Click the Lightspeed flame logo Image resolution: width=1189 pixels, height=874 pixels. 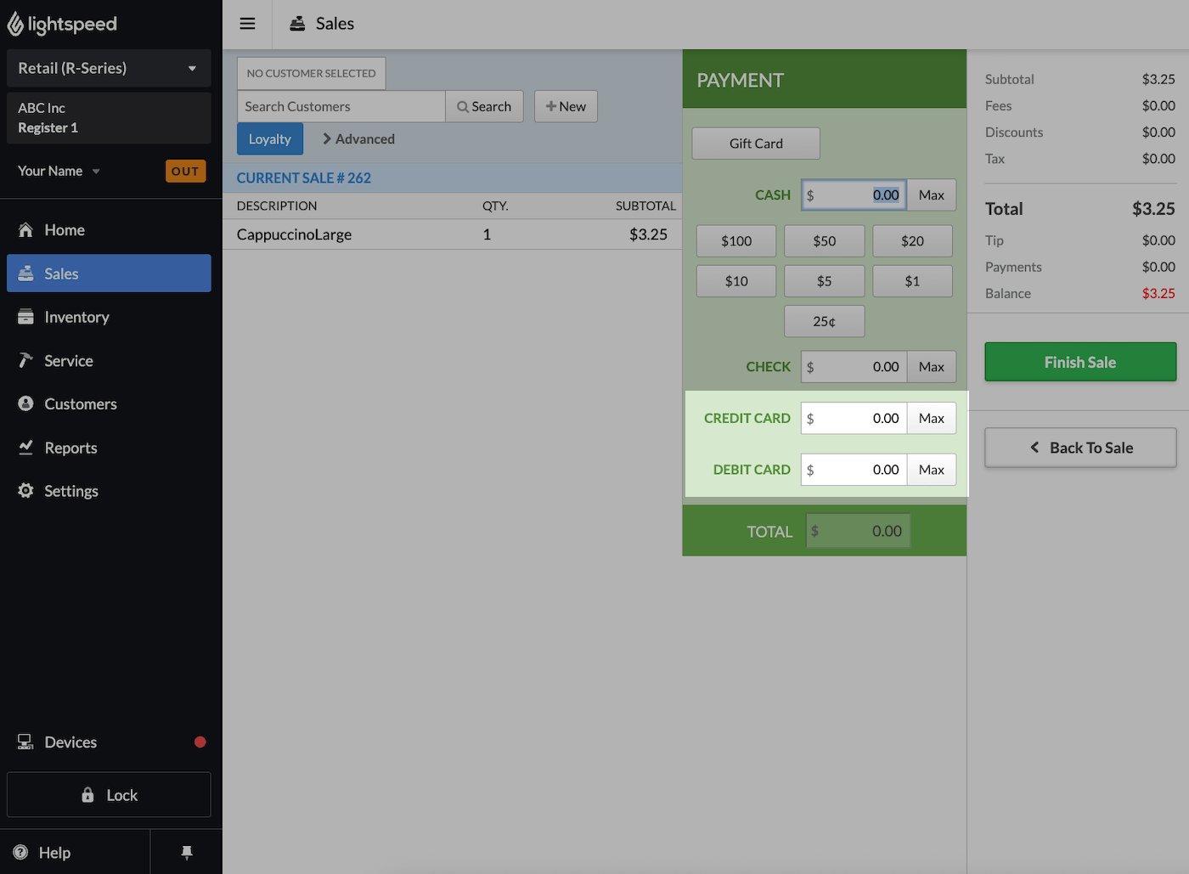[15, 25]
